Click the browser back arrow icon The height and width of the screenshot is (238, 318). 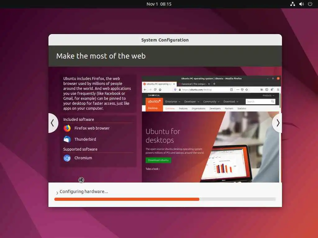(x=145, y=90)
